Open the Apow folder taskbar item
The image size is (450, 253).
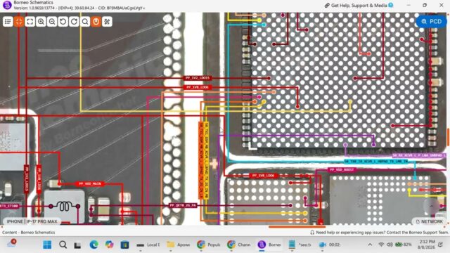click(x=179, y=245)
